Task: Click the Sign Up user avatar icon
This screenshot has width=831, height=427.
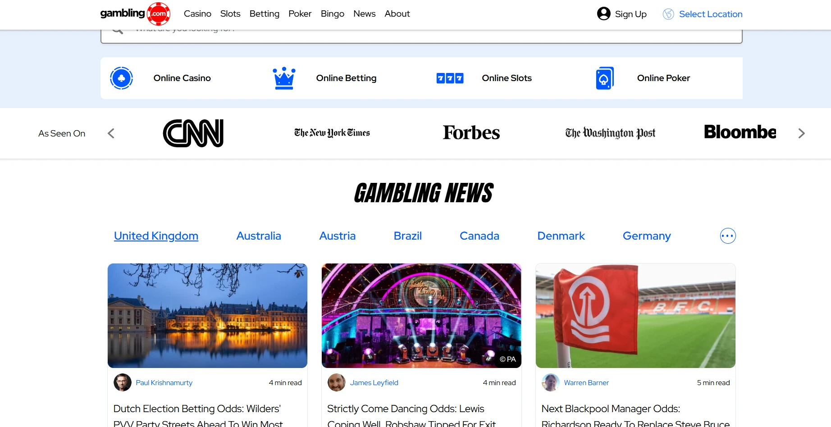Action: (x=603, y=14)
